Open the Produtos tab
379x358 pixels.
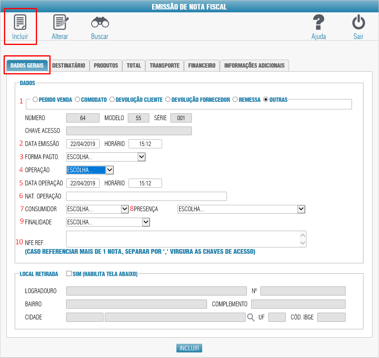tap(106, 66)
